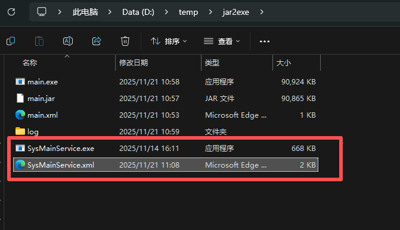Click SysMainService.xml Edge icon

point(20,165)
